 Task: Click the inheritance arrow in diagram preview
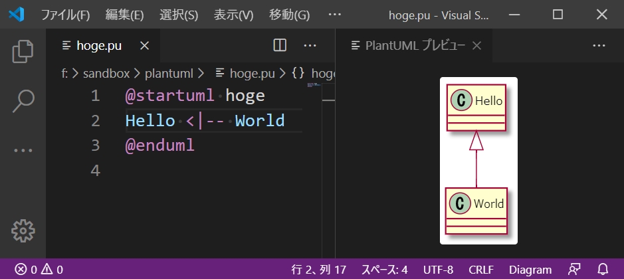click(476, 159)
